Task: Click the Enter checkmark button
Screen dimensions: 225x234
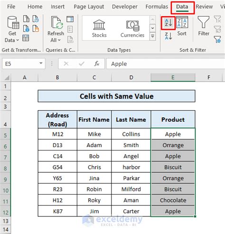Action: [x=82, y=64]
